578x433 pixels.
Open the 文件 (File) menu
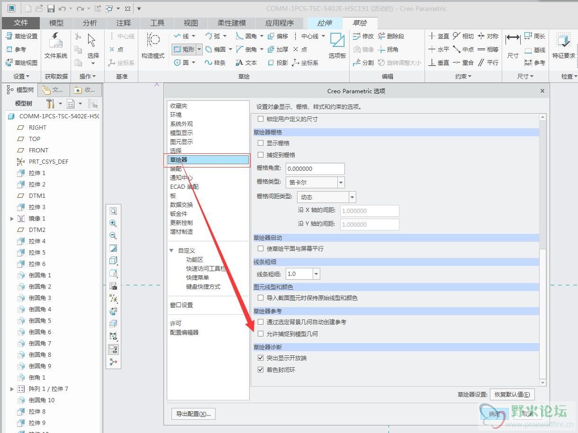tap(21, 23)
